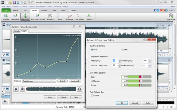177x110 pixels.
Task: Click Apply in Dynamic Range Compressor
Action: [x=50, y=97]
